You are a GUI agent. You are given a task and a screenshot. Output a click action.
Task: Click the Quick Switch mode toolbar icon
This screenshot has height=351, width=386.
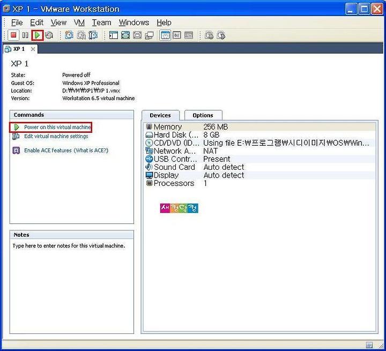[x=125, y=35]
